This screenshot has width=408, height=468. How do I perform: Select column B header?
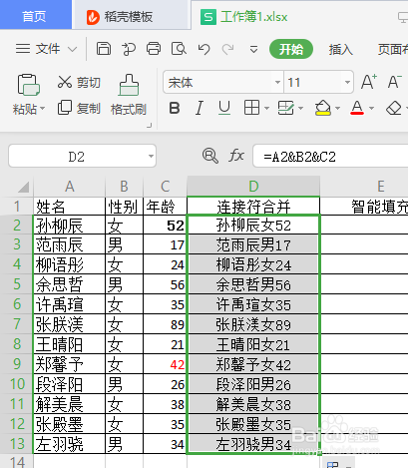[x=124, y=187]
